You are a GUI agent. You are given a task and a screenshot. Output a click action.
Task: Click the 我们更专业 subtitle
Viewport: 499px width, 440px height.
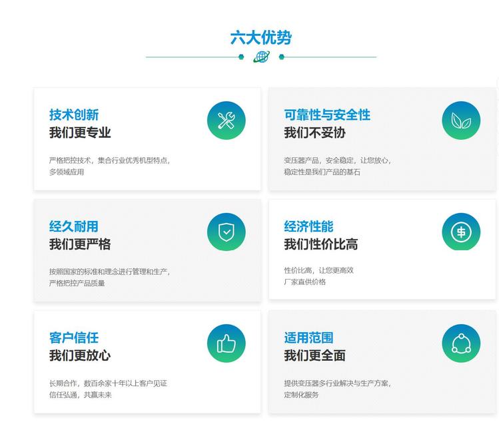[x=80, y=132]
